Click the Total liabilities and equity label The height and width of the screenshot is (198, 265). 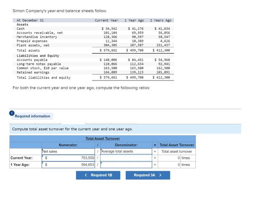click(44, 78)
